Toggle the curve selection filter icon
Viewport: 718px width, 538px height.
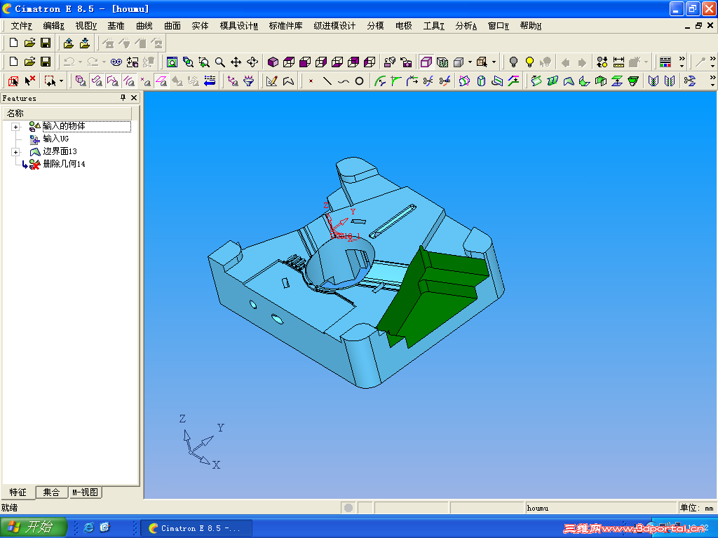pos(129,81)
